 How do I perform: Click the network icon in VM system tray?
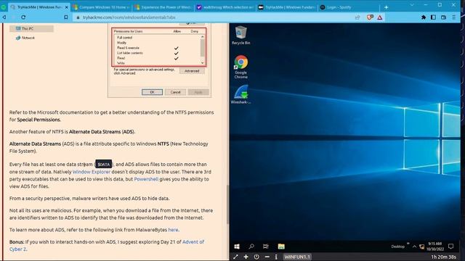421,246
